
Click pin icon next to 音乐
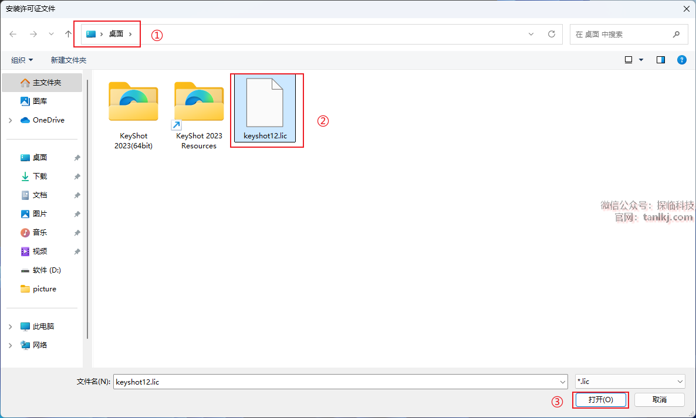coord(77,233)
